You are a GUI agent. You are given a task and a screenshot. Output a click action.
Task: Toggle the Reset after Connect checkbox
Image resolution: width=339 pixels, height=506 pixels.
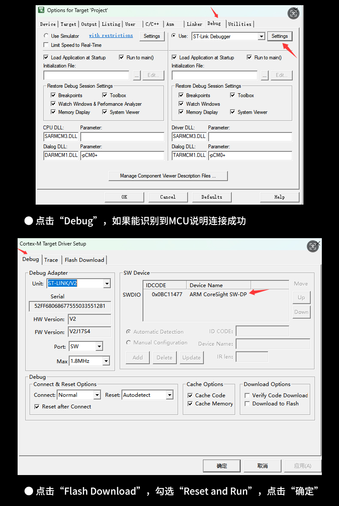click(x=37, y=407)
